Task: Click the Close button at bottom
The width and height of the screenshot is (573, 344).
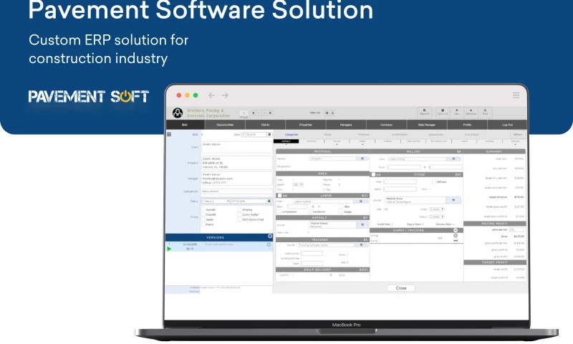Action: (x=401, y=288)
